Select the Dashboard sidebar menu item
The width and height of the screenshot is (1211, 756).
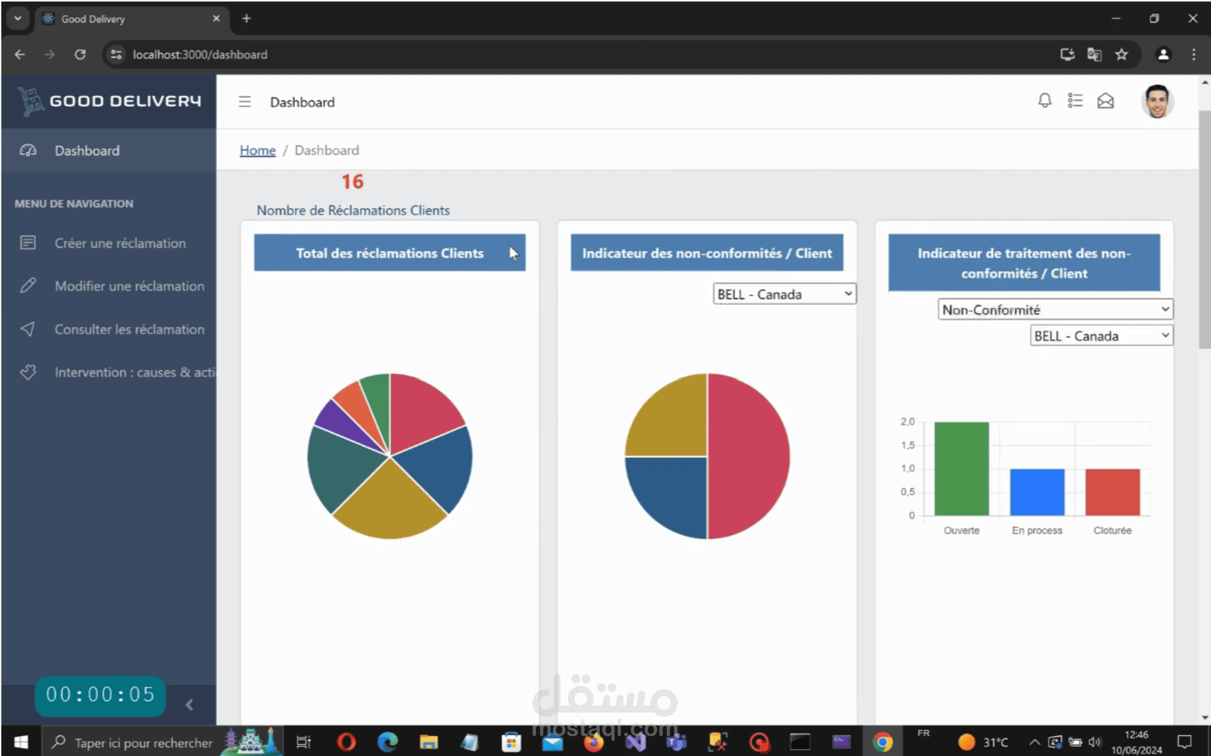coord(109,151)
